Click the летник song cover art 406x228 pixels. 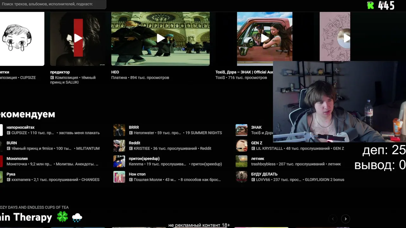(x=241, y=161)
